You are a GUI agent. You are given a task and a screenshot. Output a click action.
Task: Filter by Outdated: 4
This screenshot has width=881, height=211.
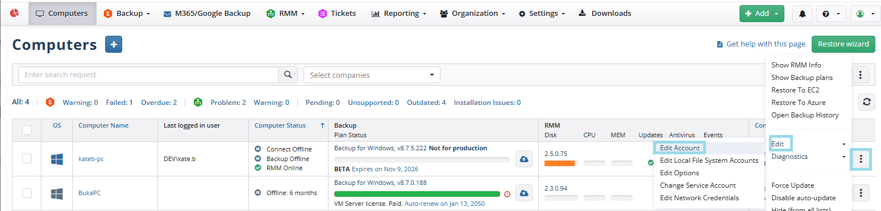[x=426, y=103]
